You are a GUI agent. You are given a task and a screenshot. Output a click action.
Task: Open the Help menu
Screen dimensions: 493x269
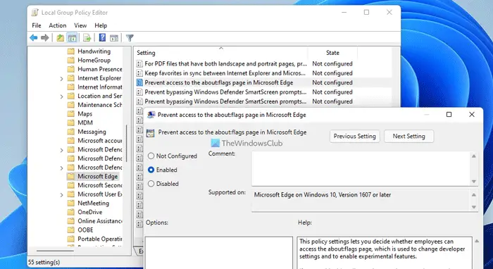pos(101,25)
